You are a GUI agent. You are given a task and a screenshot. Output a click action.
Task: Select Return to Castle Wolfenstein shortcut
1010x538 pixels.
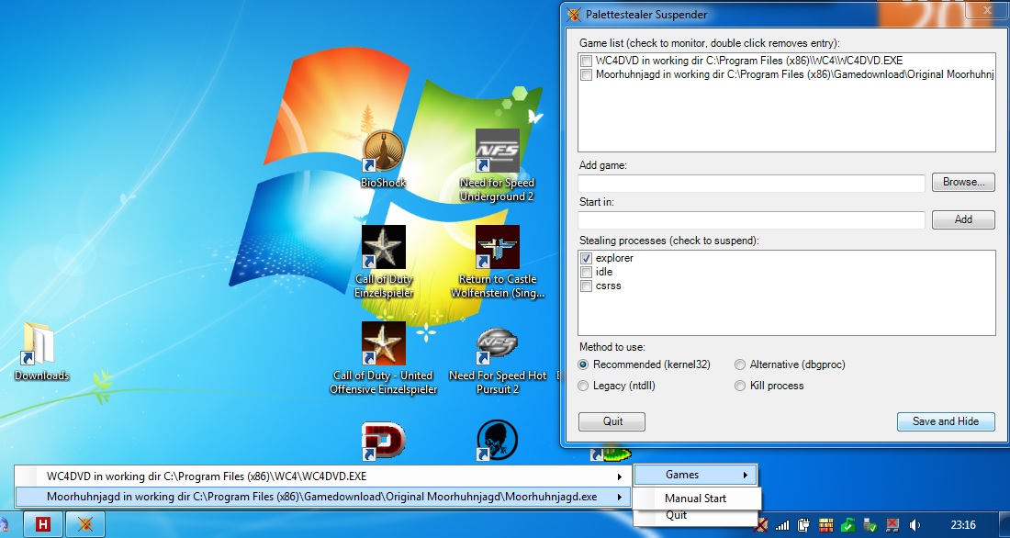click(498, 261)
